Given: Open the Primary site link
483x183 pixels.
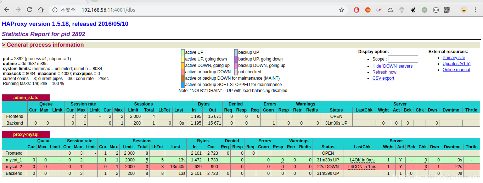Looking at the screenshot, I should tap(454, 58).
